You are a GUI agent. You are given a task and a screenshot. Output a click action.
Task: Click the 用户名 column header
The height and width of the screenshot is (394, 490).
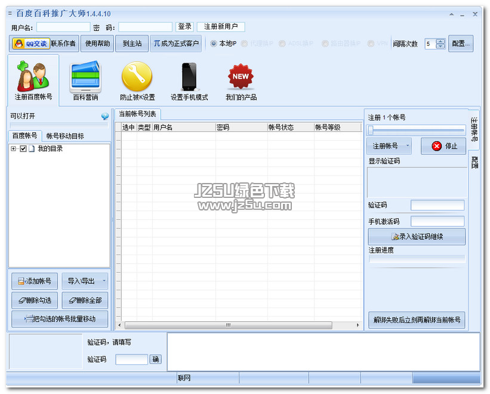[184, 128]
